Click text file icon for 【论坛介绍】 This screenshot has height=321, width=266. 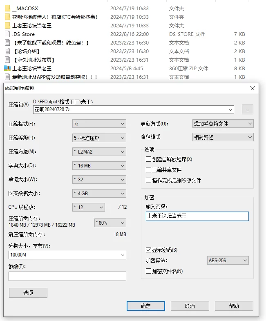pos(7,51)
